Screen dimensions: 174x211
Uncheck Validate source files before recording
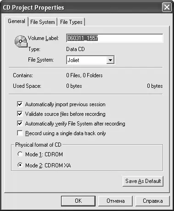[x=20, y=114]
